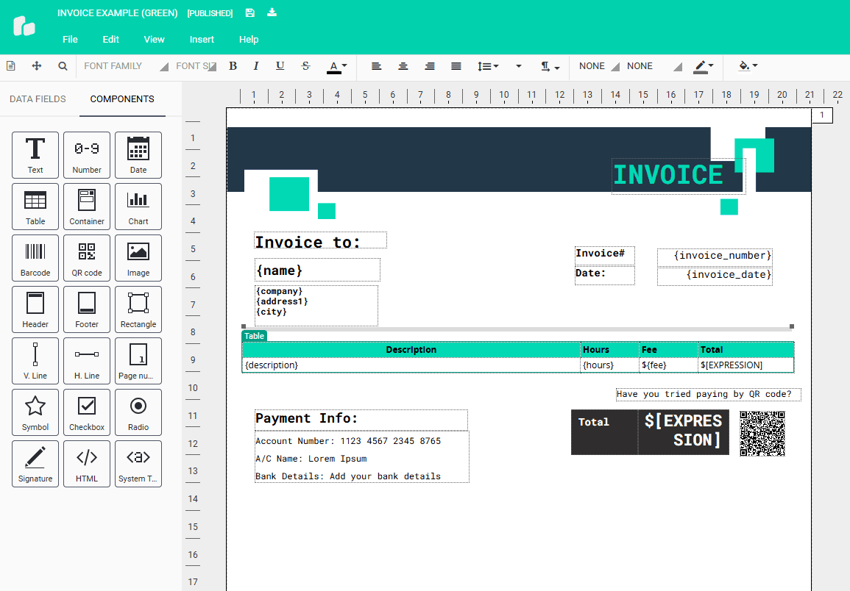
Task: Open the font color dropdown
Action: (x=344, y=65)
